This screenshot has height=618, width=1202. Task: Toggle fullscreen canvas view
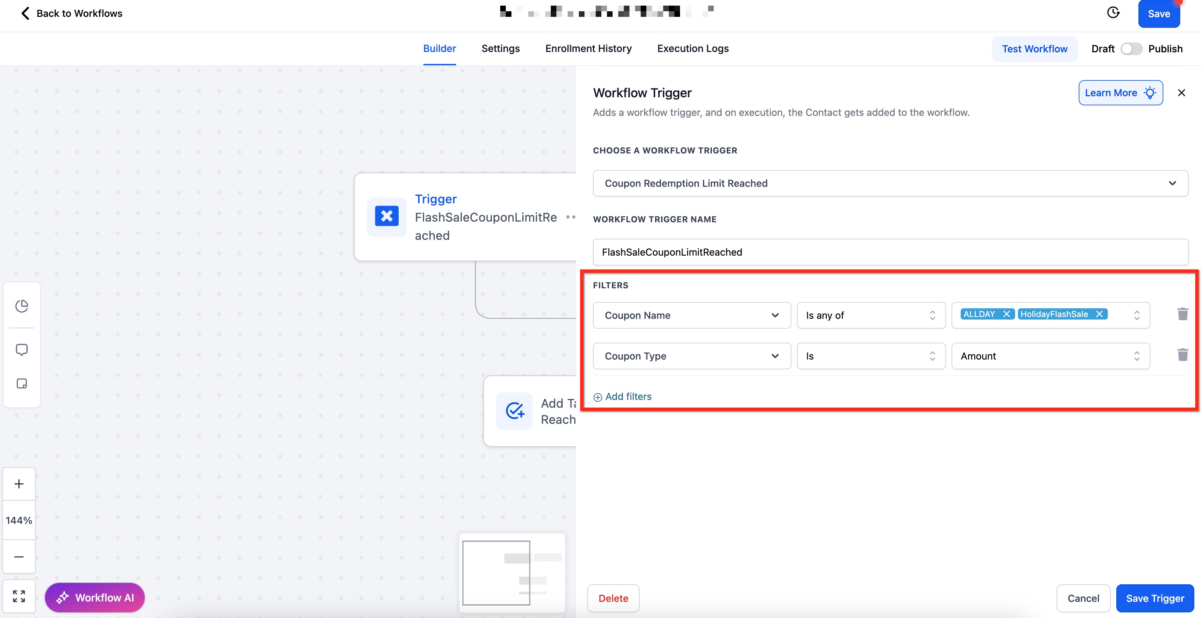[x=19, y=596]
